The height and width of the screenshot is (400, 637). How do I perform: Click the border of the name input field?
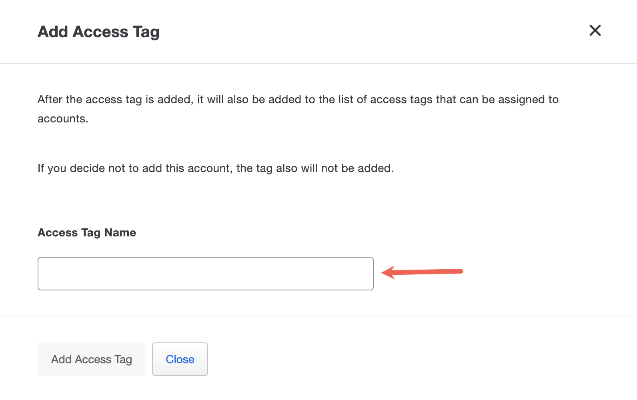[x=205, y=258]
